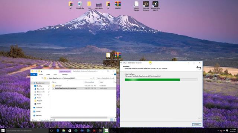Open Downloads in the navigation pane
238x133 pixels.
pos(41,89)
